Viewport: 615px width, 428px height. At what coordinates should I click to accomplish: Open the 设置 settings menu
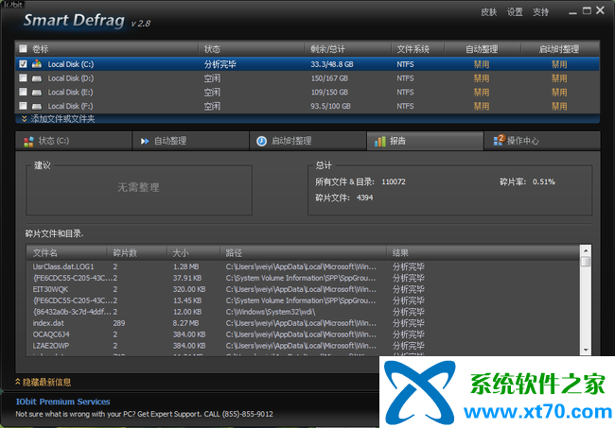click(x=515, y=12)
